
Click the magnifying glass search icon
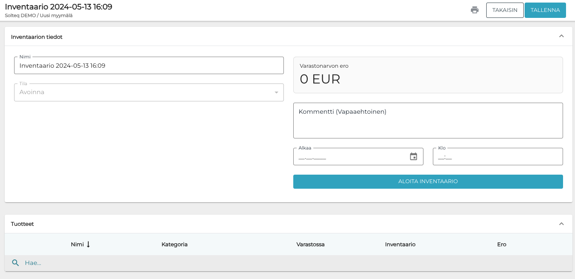15,263
